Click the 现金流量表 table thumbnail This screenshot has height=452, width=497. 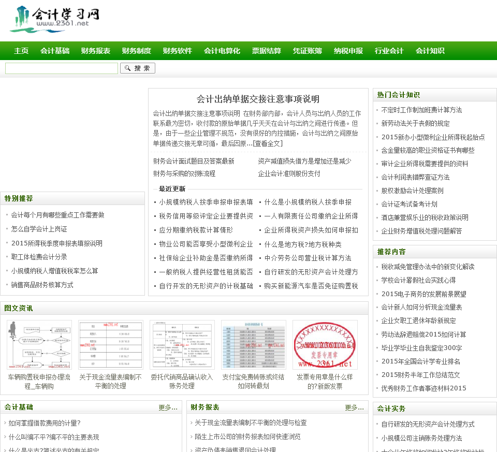111,345
